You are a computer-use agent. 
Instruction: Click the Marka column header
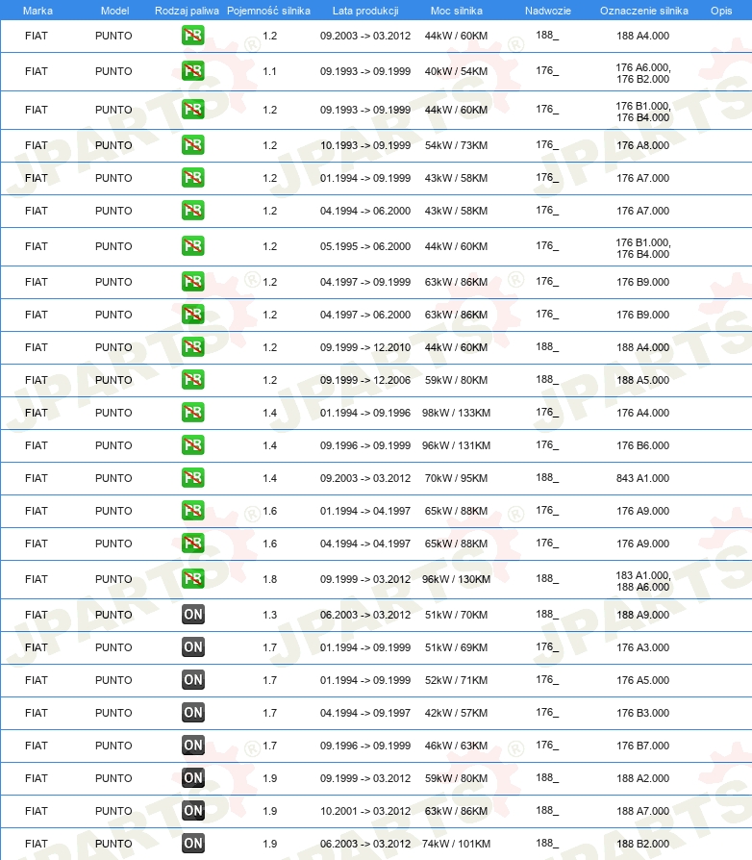[38, 11]
